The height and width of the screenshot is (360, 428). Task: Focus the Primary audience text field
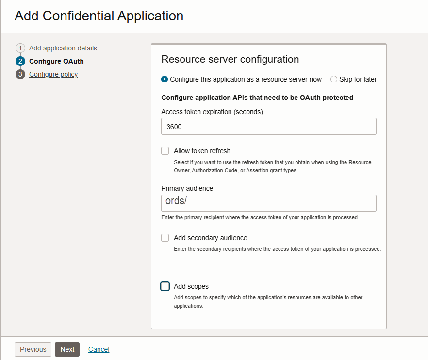click(x=268, y=203)
